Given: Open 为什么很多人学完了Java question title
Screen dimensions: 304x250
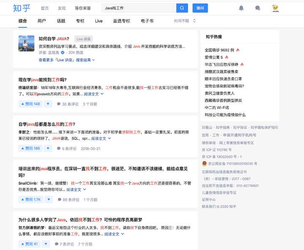Looking at the screenshot, I should pos(80,220).
